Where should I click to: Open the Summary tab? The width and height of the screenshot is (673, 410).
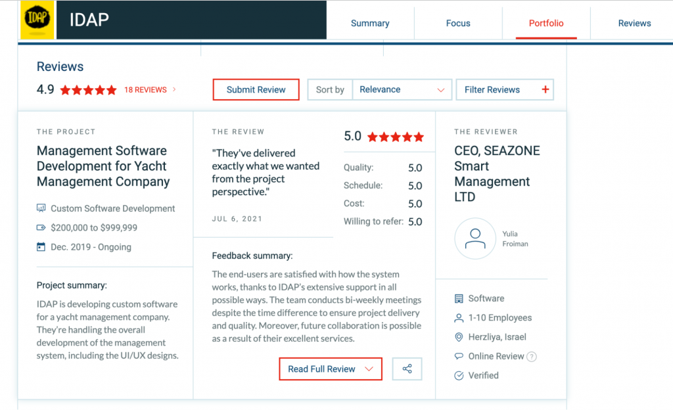(x=370, y=23)
